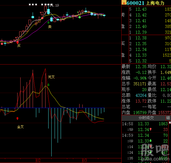The height and width of the screenshot is (163, 171).
Task: Select buy level 1 price 12.38
Action: (x=141, y=38)
